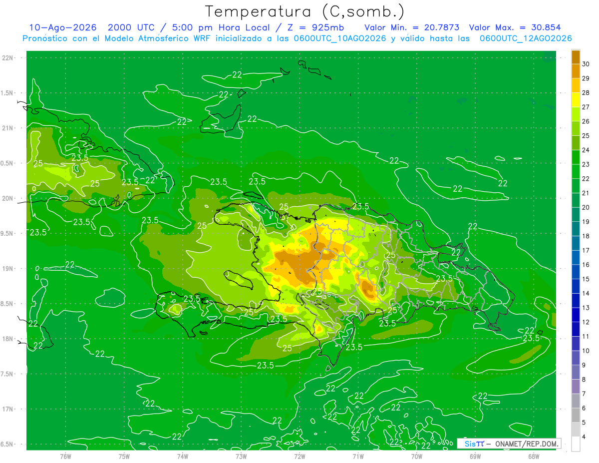Click the '75W' longitude axis label
599x463 pixels.
pyautogui.click(x=124, y=456)
